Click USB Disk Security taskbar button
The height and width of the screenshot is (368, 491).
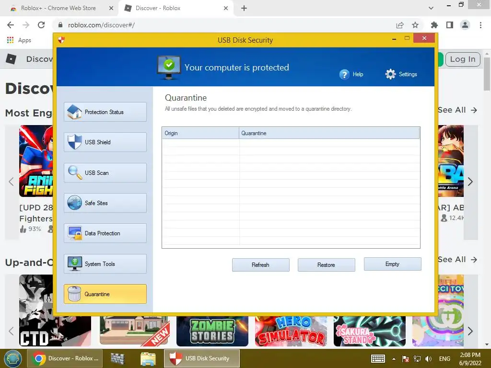point(202,358)
